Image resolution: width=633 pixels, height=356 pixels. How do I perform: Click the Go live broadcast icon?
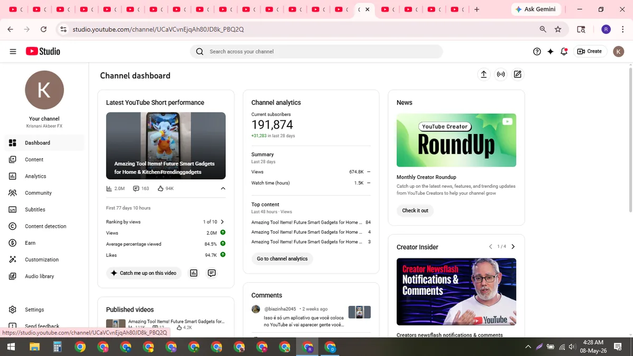501,74
